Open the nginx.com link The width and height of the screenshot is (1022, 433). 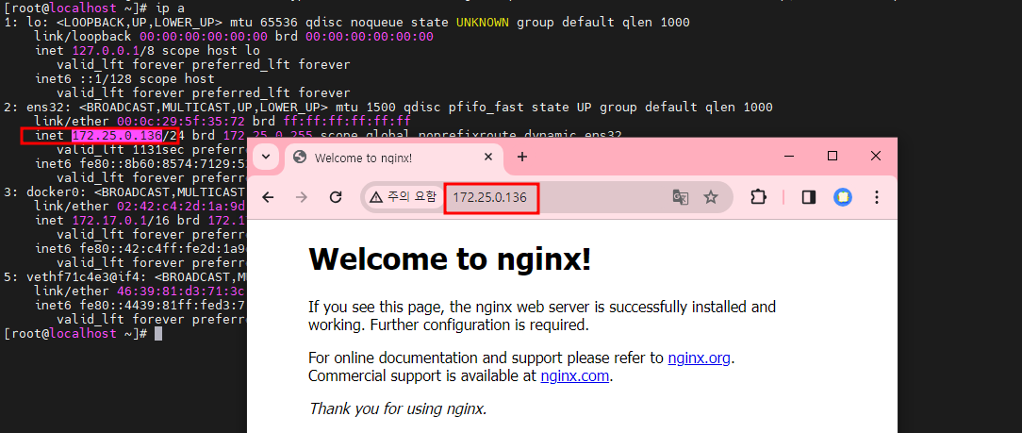(x=575, y=376)
